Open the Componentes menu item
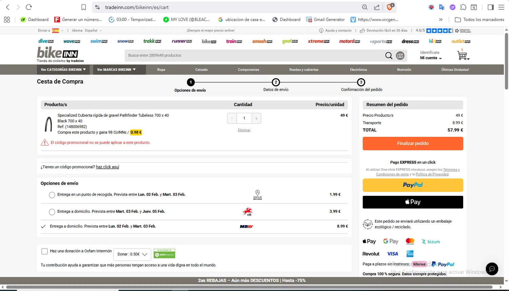Image resolution: width=509 pixels, height=291 pixels. [248, 70]
